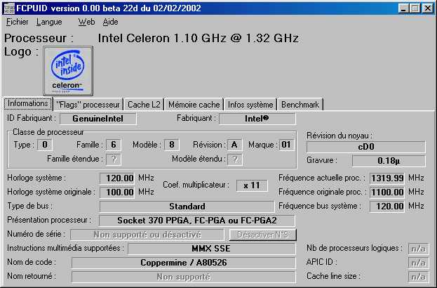Click the Révision value A box
The image size is (437, 288).
pos(235,145)
